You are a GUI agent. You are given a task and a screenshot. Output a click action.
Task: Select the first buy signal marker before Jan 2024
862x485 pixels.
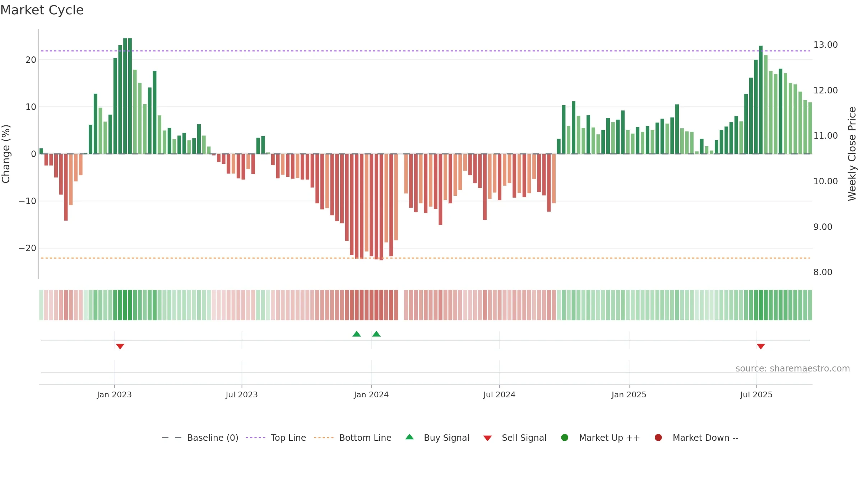pos(357,334)
